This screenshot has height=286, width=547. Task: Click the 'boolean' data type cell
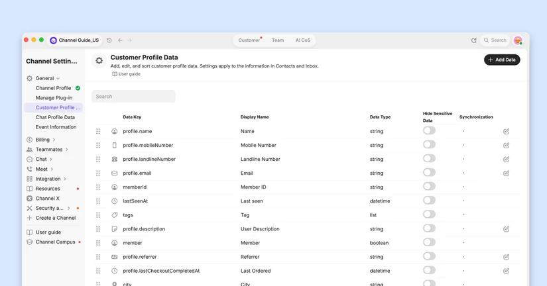[379, 243]
